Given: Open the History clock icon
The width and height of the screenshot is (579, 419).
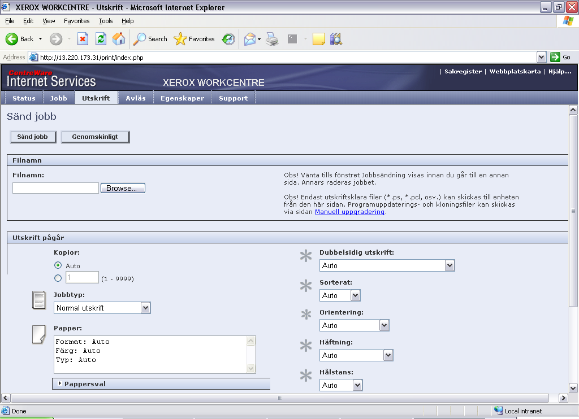Looking at the screenshot, I should (228, 39).
